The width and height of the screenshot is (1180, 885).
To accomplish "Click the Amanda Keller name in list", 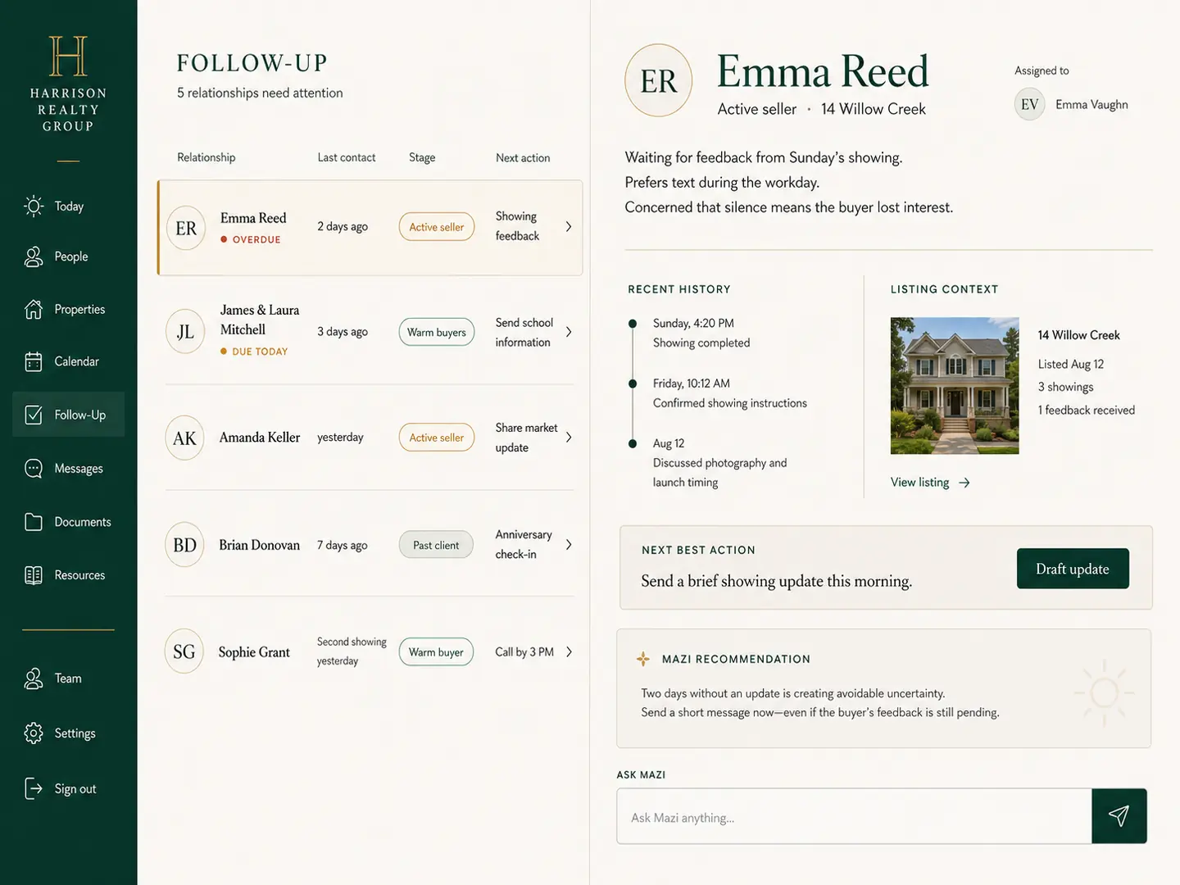I will 260,438.
